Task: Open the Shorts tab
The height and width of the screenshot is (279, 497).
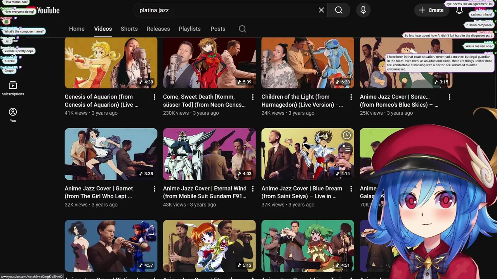Action: [x=129, y=29]
